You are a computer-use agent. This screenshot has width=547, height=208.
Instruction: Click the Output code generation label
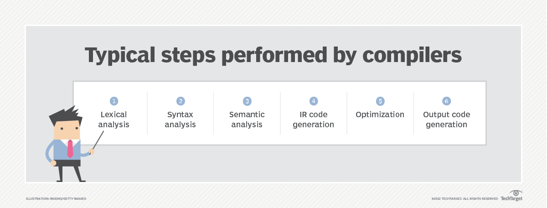(447, 119)
